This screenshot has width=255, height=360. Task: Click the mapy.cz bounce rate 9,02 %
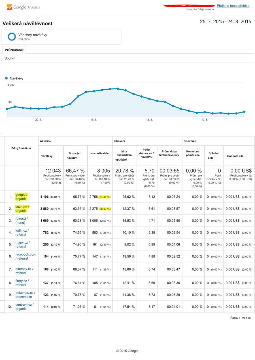pyautogui.click(x=129, y=244)
